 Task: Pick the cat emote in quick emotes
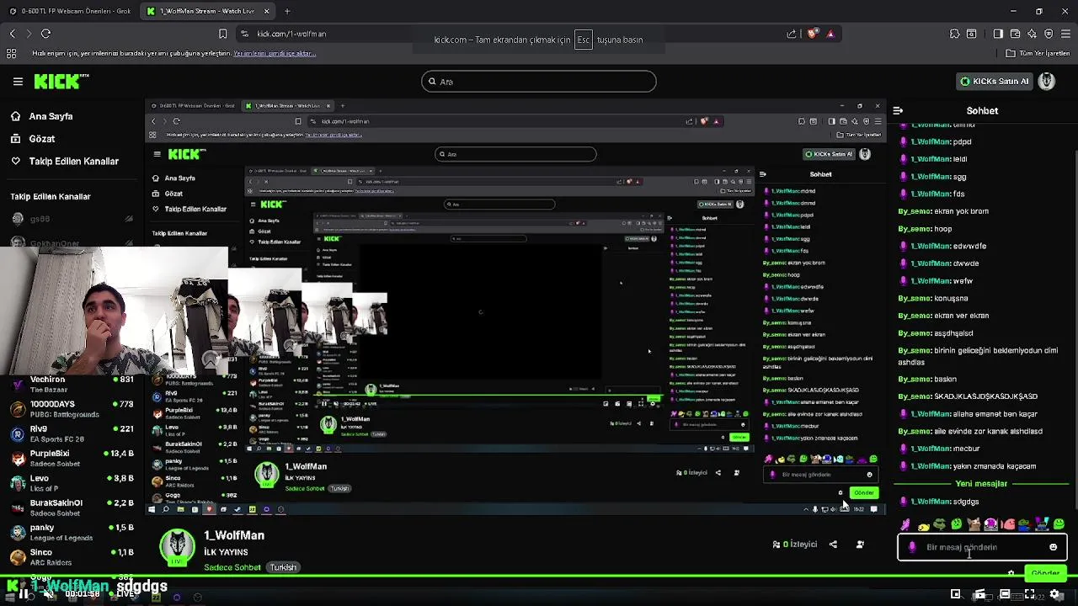coord(974,524)
